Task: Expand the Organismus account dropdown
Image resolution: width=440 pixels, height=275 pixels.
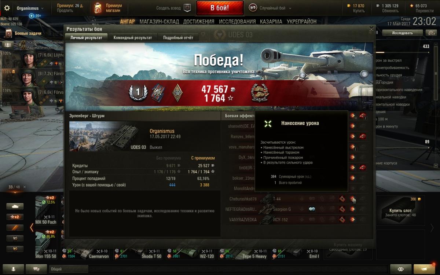Action: pyautogui.click(x=30, y=8)
